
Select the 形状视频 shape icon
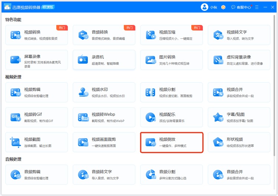point(218,142)
